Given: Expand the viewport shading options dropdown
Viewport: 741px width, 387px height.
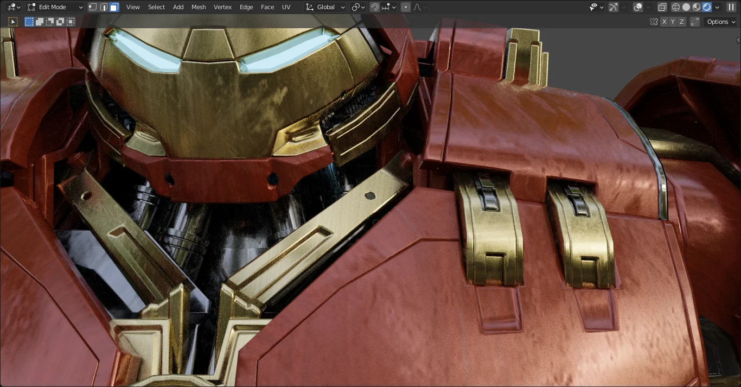Looking at the screenshot, I should point(717,7).
